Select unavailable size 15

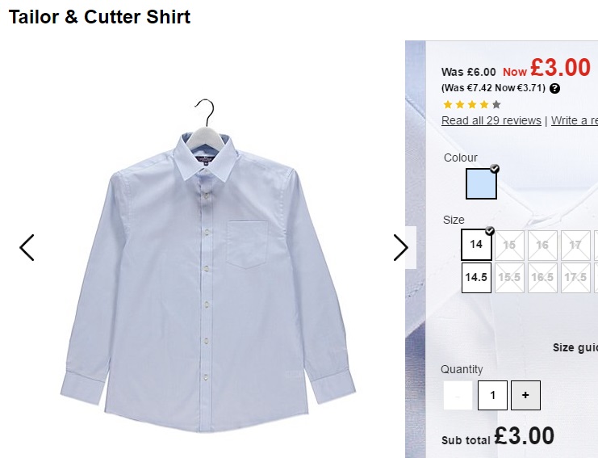tap(509, 245)
